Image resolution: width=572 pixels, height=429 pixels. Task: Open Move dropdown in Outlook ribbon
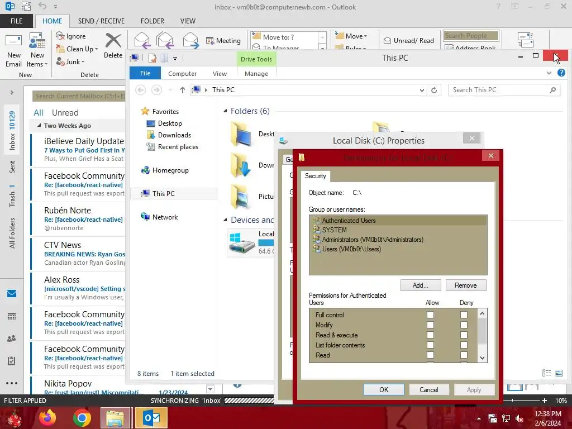click(x=351, y=36)
